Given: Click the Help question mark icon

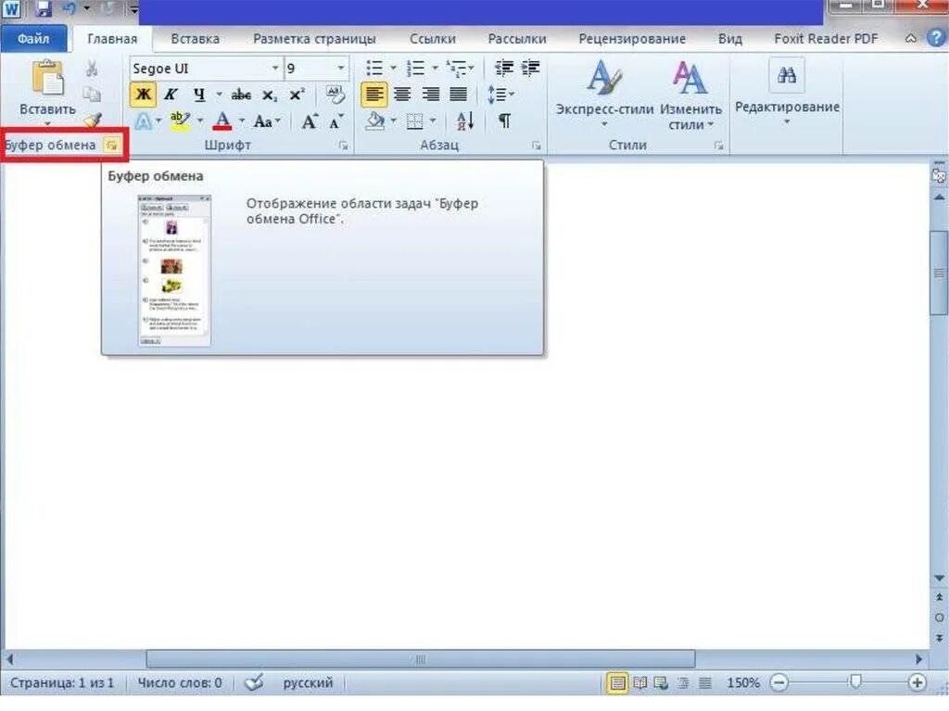Looking at the screenshot, I should point(936,38).
